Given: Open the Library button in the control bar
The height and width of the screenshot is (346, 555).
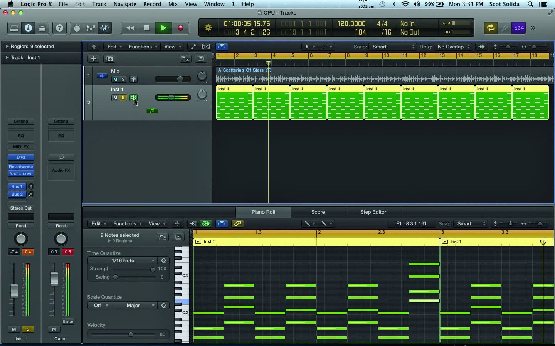Looking at the screenshot, I should pos(14,28).
